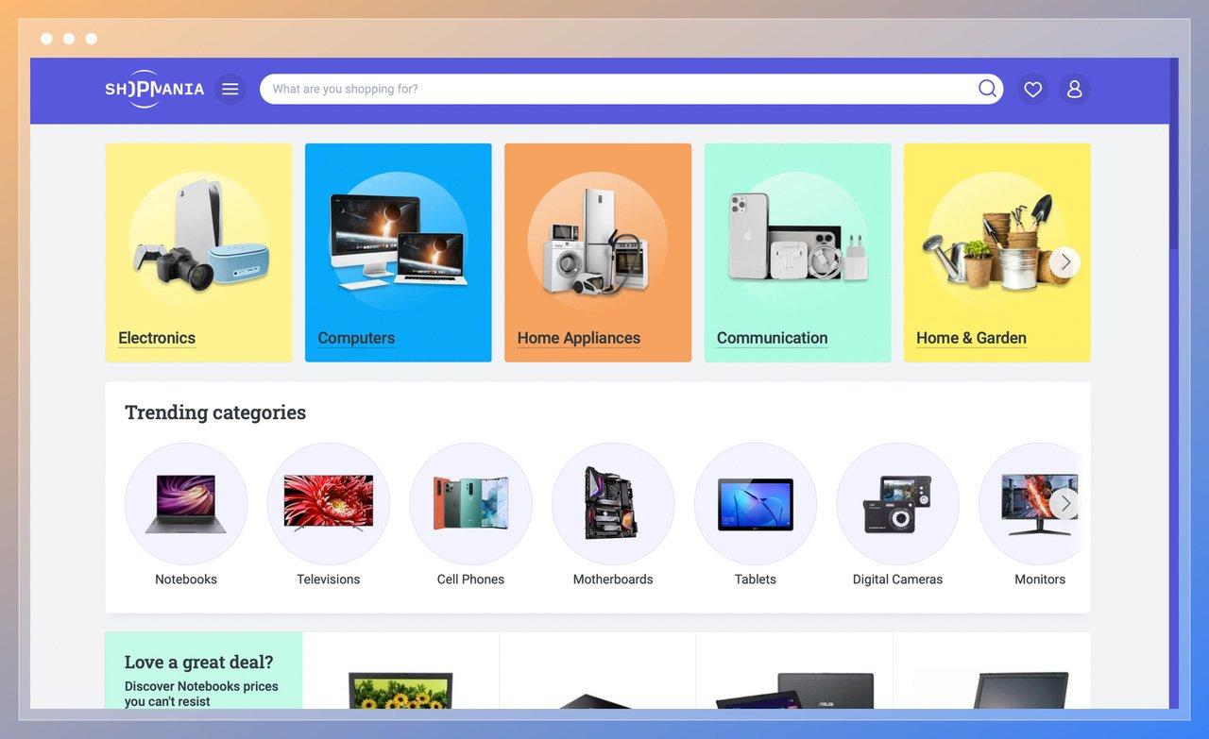1209x739 pixels.
Task: Open the Computers category link
Action: point(356,337)
